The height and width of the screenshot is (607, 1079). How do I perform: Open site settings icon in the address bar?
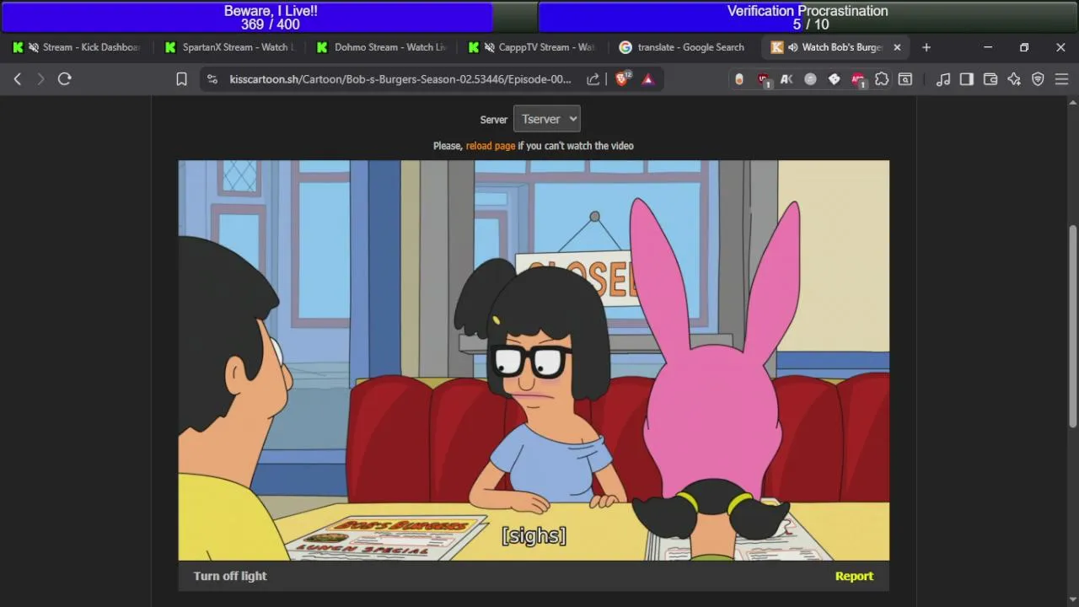tap(212, 79)
